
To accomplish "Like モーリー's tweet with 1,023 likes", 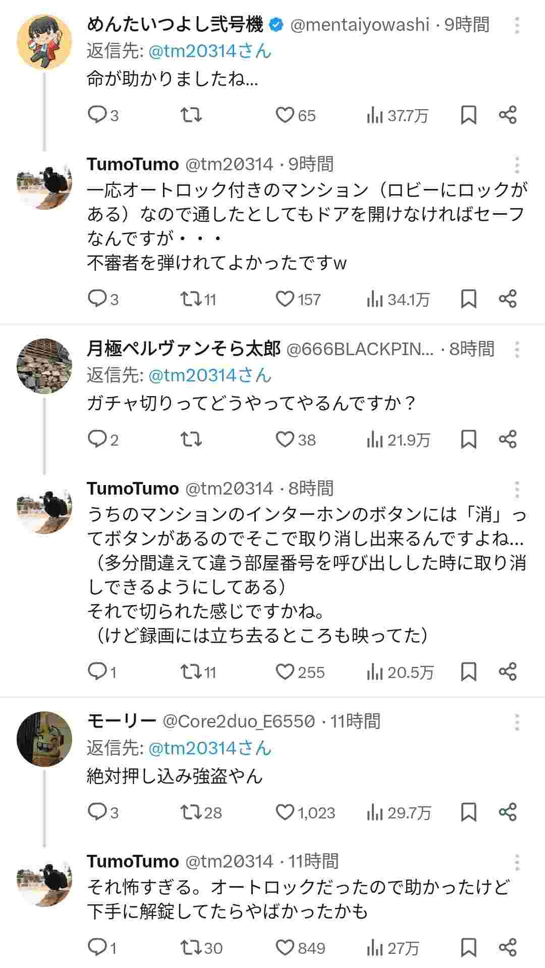I will coord(285,812).
